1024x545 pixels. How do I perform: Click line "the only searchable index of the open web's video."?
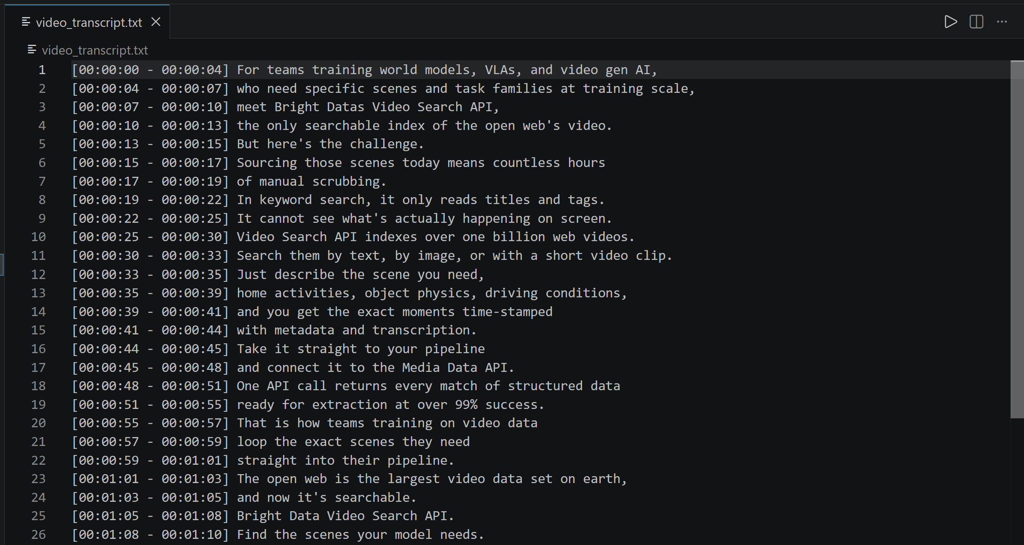[x=424, y=126]
